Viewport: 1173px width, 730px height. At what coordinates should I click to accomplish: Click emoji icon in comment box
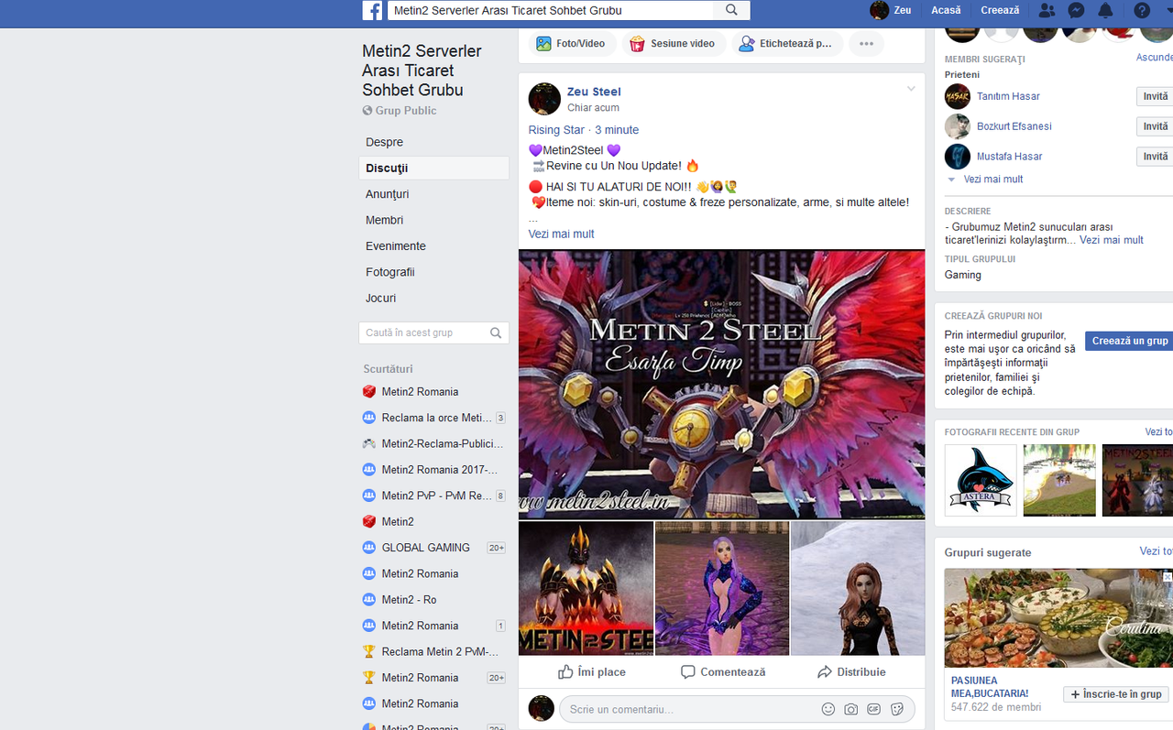(x=828, y=709)
